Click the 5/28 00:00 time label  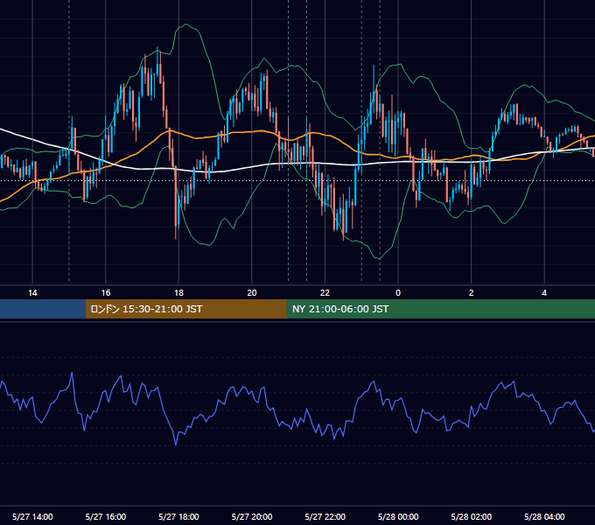coord(398,516)
